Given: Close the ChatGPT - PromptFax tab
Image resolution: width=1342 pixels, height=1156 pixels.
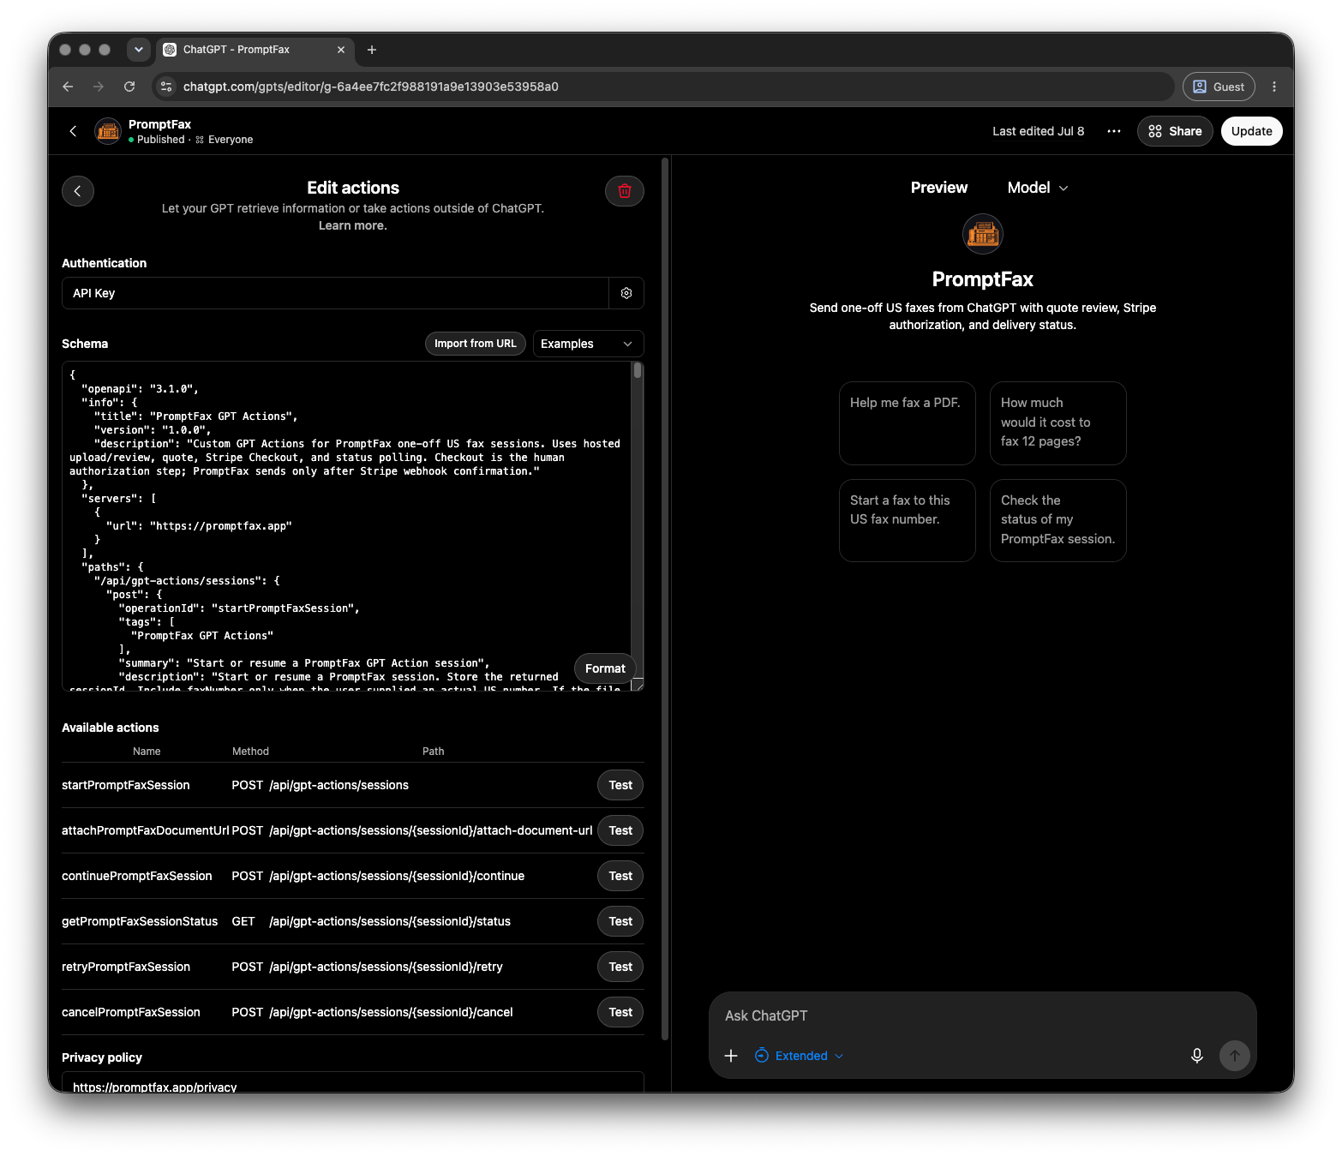Looking at the screenshot, I should coord(341,50).
